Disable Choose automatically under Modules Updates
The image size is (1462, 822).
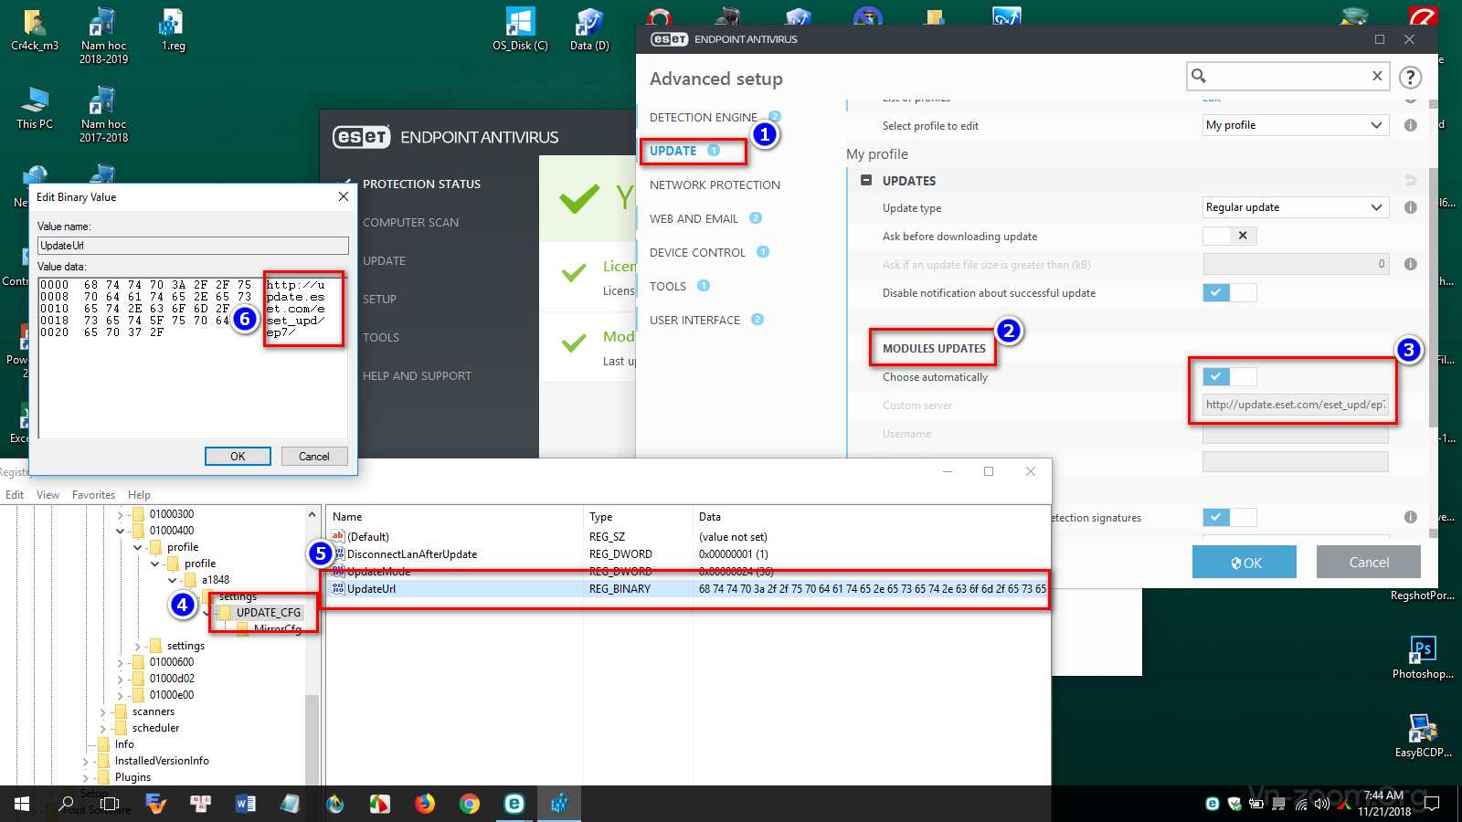pos(1229,376)
